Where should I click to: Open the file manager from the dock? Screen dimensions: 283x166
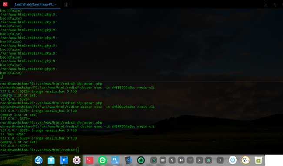click(51, 160)
